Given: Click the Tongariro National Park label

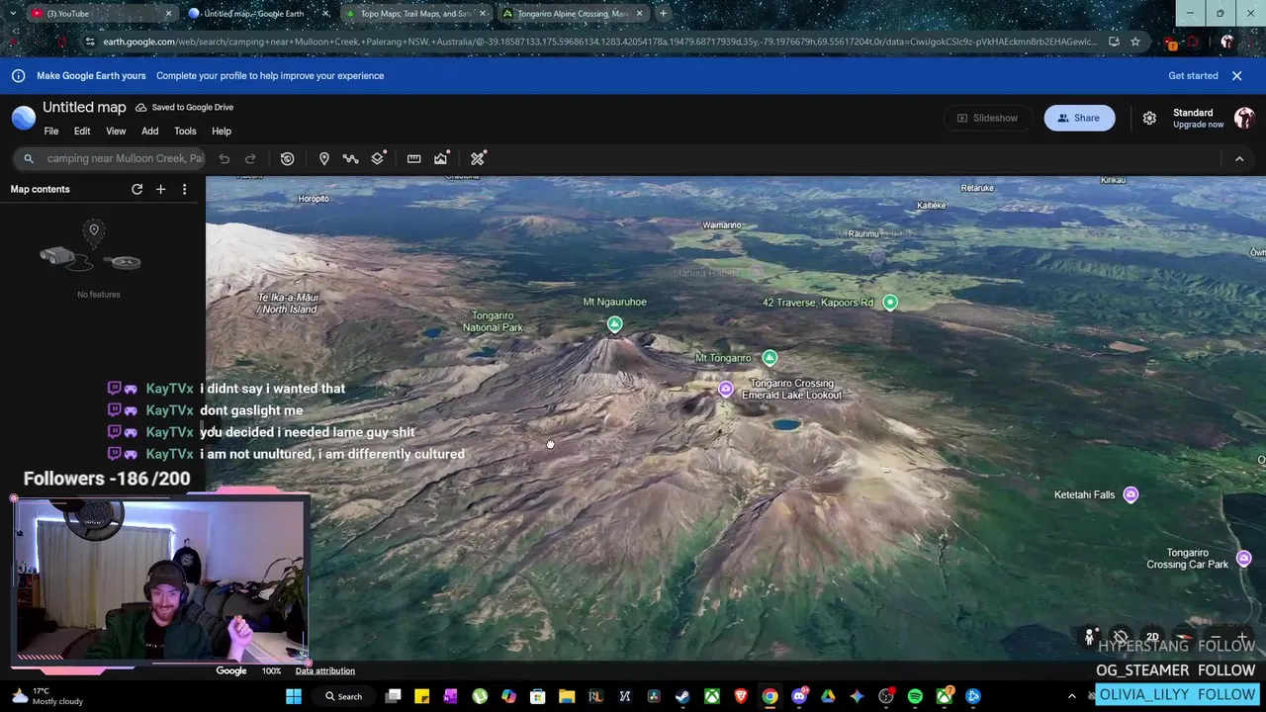Looking at the screenshot, I should click(493, 321).
